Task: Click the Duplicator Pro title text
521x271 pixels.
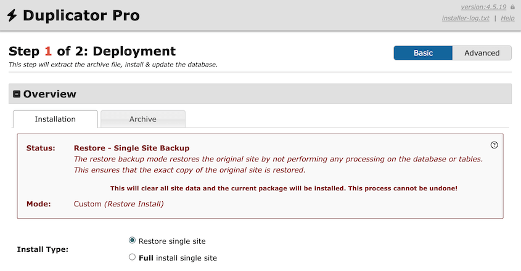Action: (81, 15)
